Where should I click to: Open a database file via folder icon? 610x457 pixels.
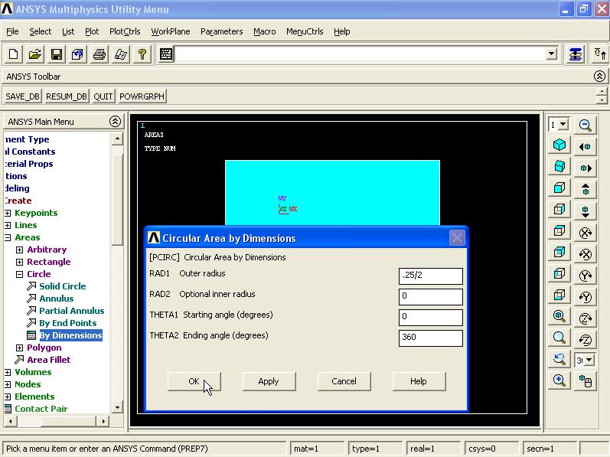click(x=34, y=54)
